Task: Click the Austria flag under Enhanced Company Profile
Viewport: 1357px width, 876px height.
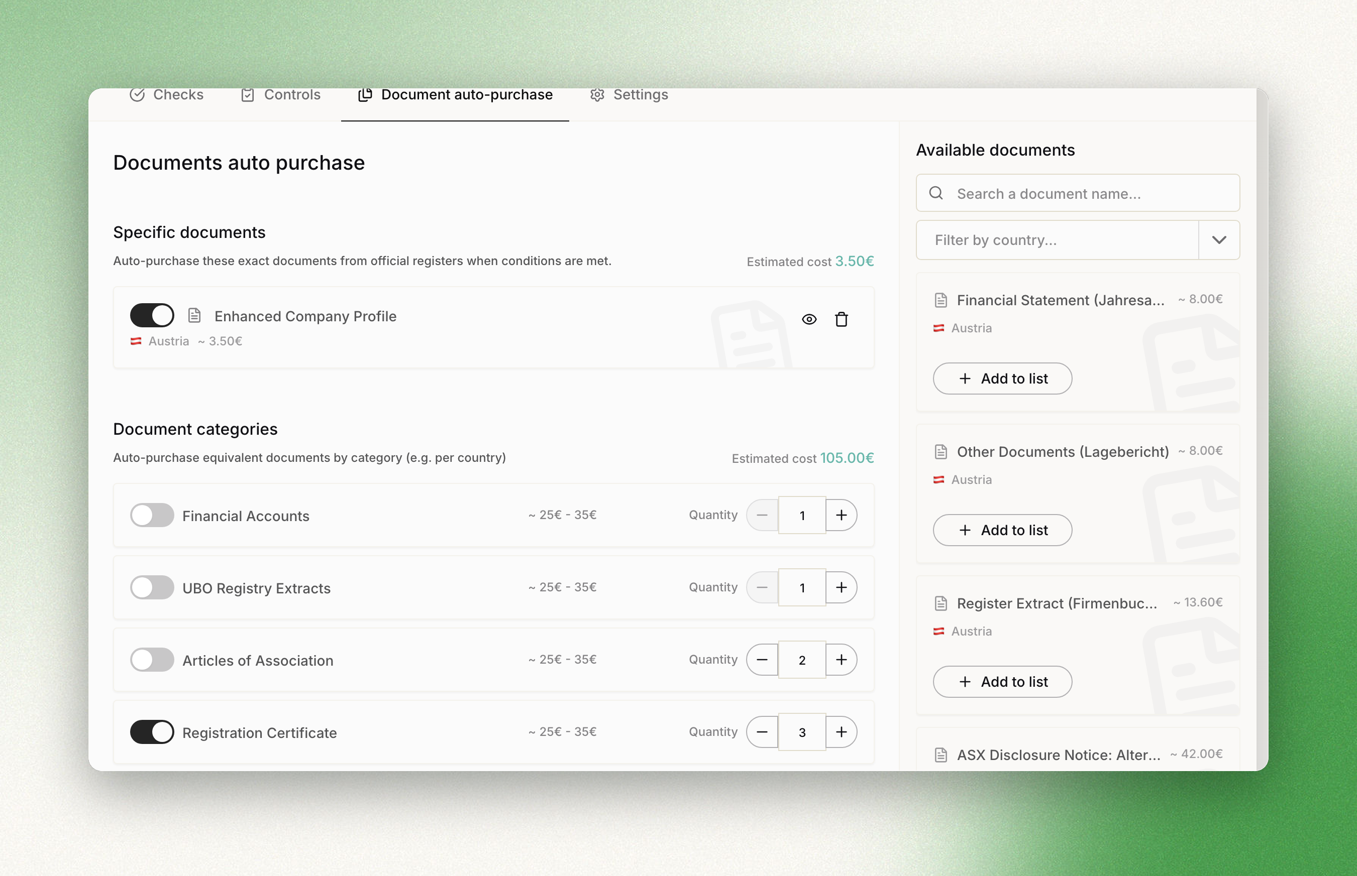Action: pyautogui.click(x=136, y=341)
